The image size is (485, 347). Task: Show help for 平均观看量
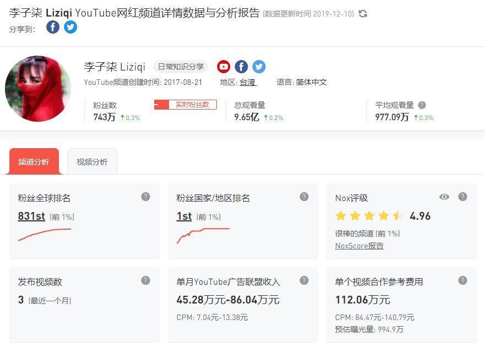point(422,105)
